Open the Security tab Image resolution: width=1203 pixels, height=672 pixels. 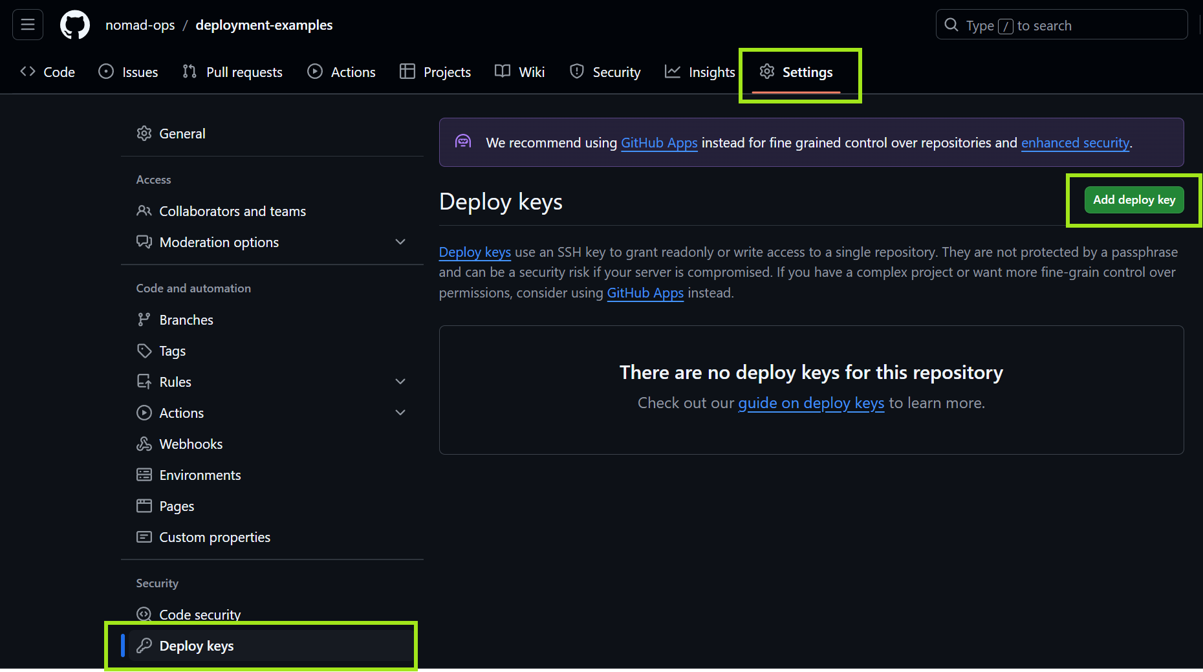pyautogui.click(x=605, y=72)
